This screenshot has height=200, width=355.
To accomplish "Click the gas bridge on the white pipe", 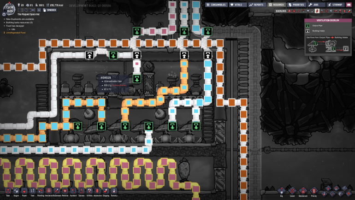I will pyautogui.click(x=101, y=52).
